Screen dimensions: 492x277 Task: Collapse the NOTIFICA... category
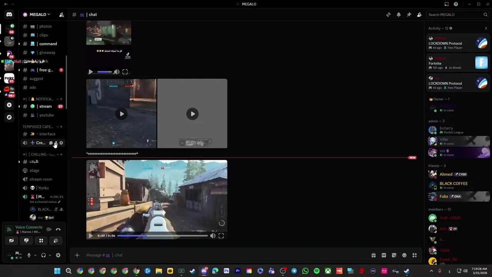tap(40, 99)
